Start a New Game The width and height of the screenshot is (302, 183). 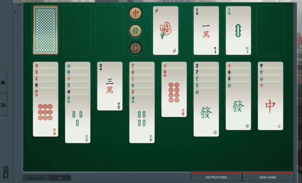coord(268,177)
